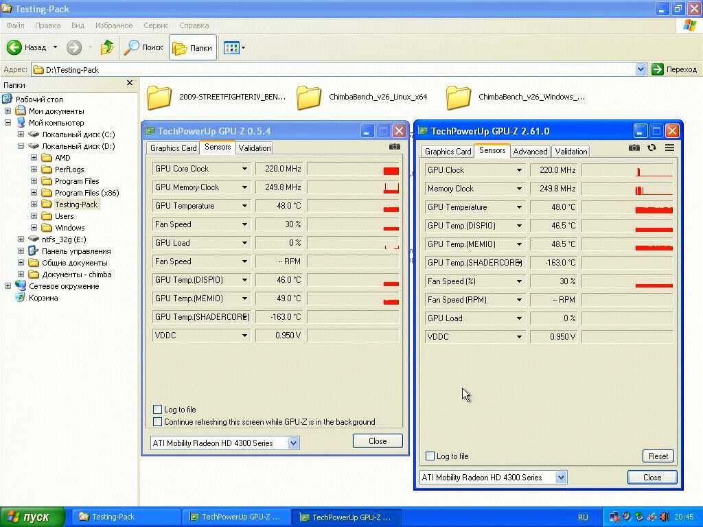
Task: Select Панель управления in folder tree
Action: (76, 251)
